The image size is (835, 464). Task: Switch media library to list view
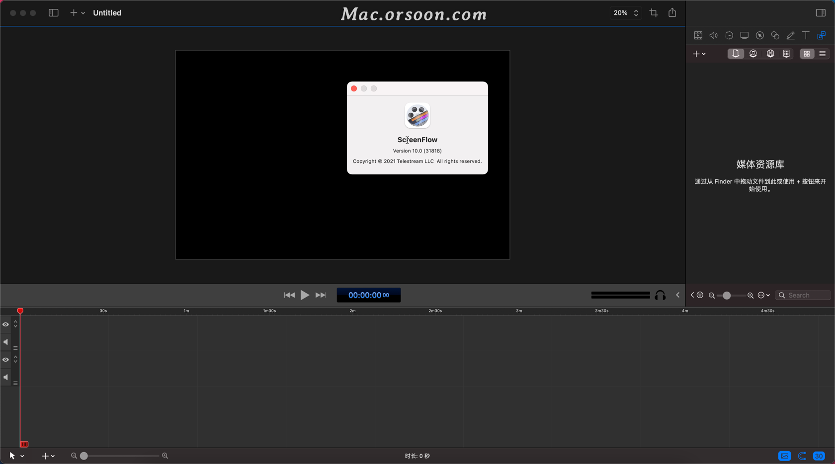pos(823,54)
